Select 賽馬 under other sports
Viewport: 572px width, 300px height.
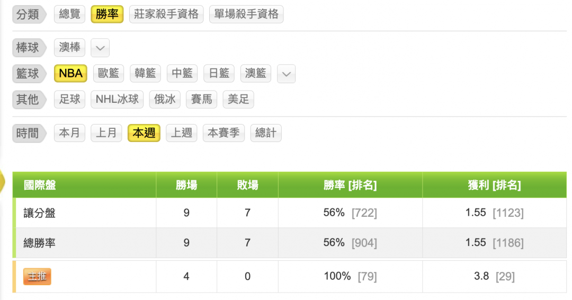click(x=201, y=99)
